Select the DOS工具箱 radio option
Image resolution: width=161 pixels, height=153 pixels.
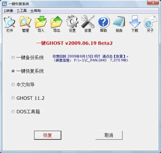pos(13,112)
